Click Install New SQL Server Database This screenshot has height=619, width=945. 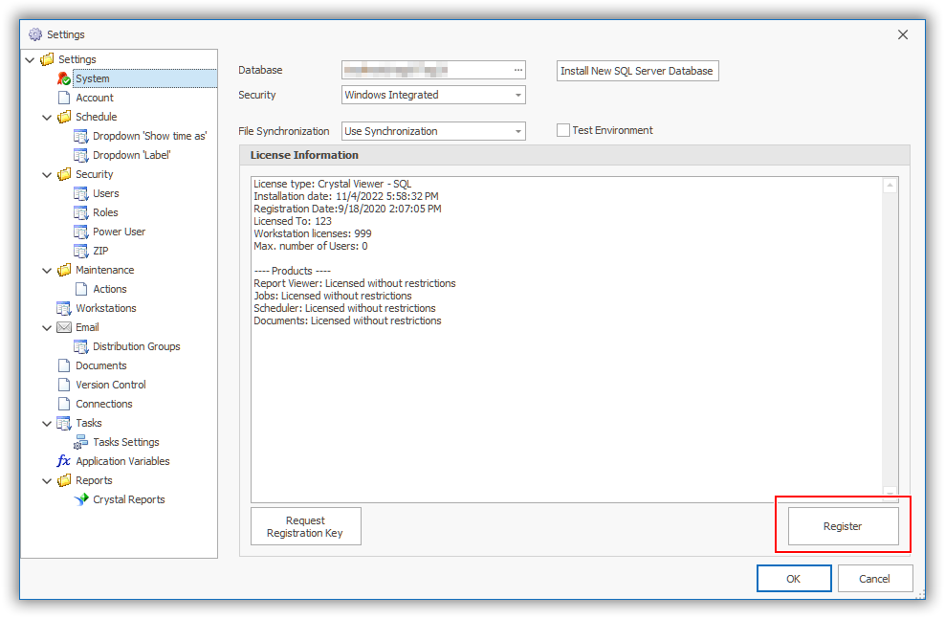pyautogui.click(x=637, y=71)
